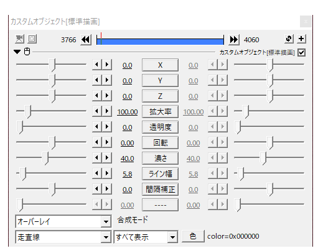Click the 透明度 button
The height and width of the screenshot is (248, 318).
(x=160, y=127)
